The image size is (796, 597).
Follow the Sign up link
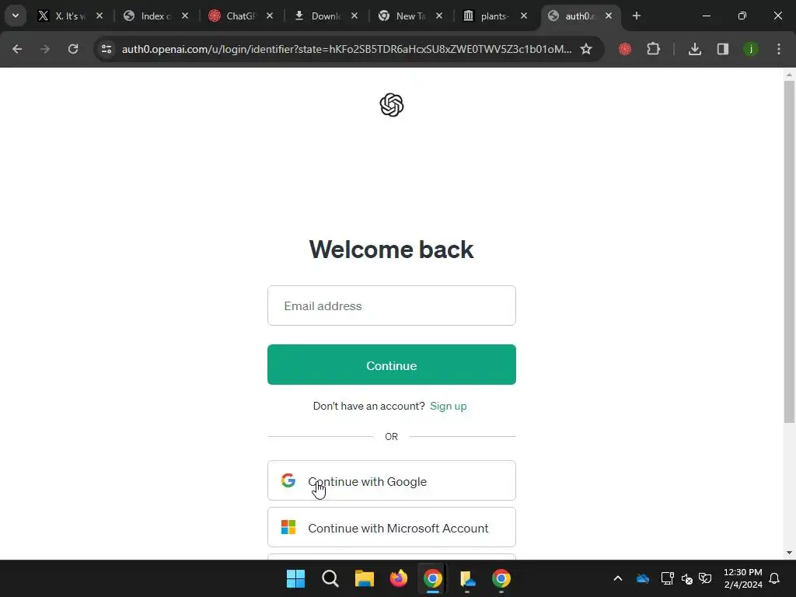click(448, 406)
